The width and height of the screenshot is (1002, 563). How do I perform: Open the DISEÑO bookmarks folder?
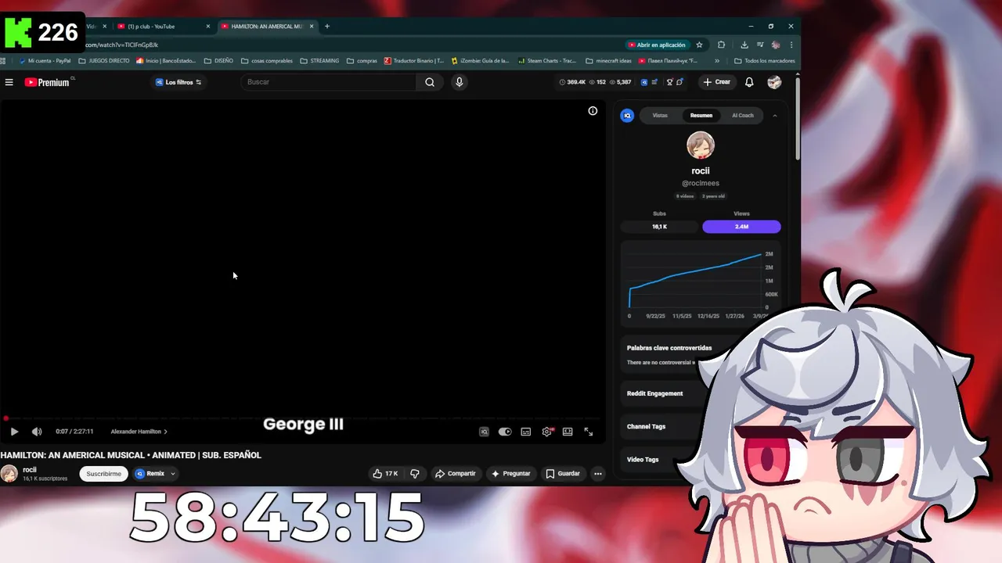tap(218, 60)
